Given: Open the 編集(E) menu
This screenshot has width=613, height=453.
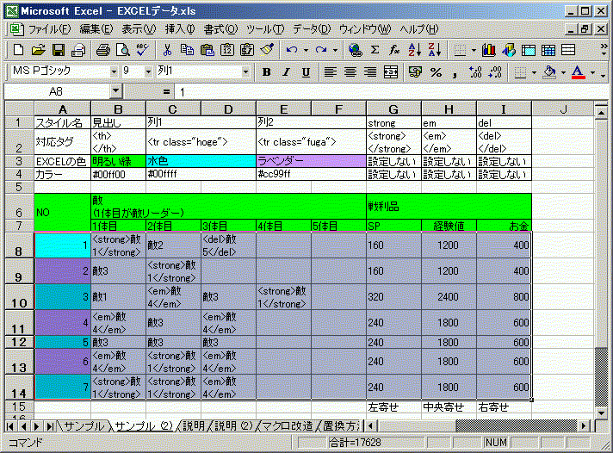Looking at the screenshot, I should click(96, 29).
